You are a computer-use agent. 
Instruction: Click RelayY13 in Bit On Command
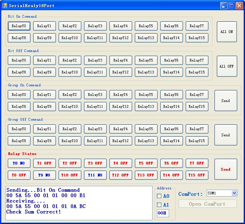click(x=146, y=38)
